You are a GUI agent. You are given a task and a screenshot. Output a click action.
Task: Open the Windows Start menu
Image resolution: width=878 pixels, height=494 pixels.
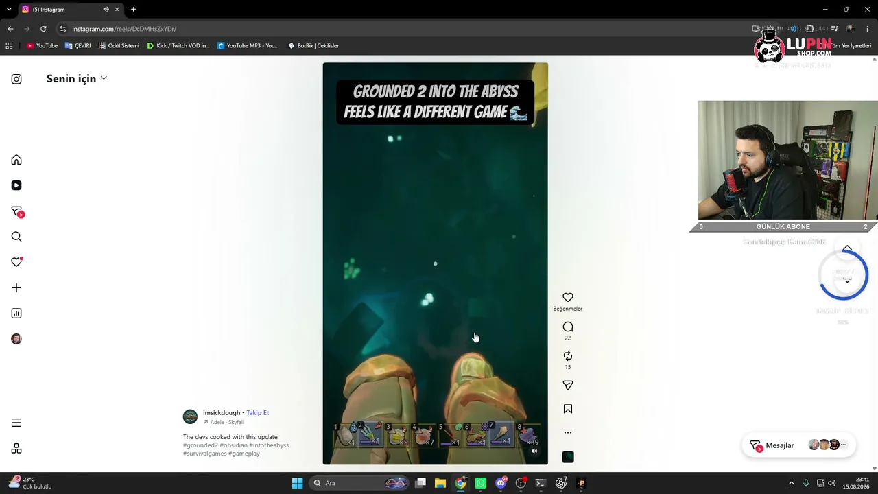pos(297,483)
